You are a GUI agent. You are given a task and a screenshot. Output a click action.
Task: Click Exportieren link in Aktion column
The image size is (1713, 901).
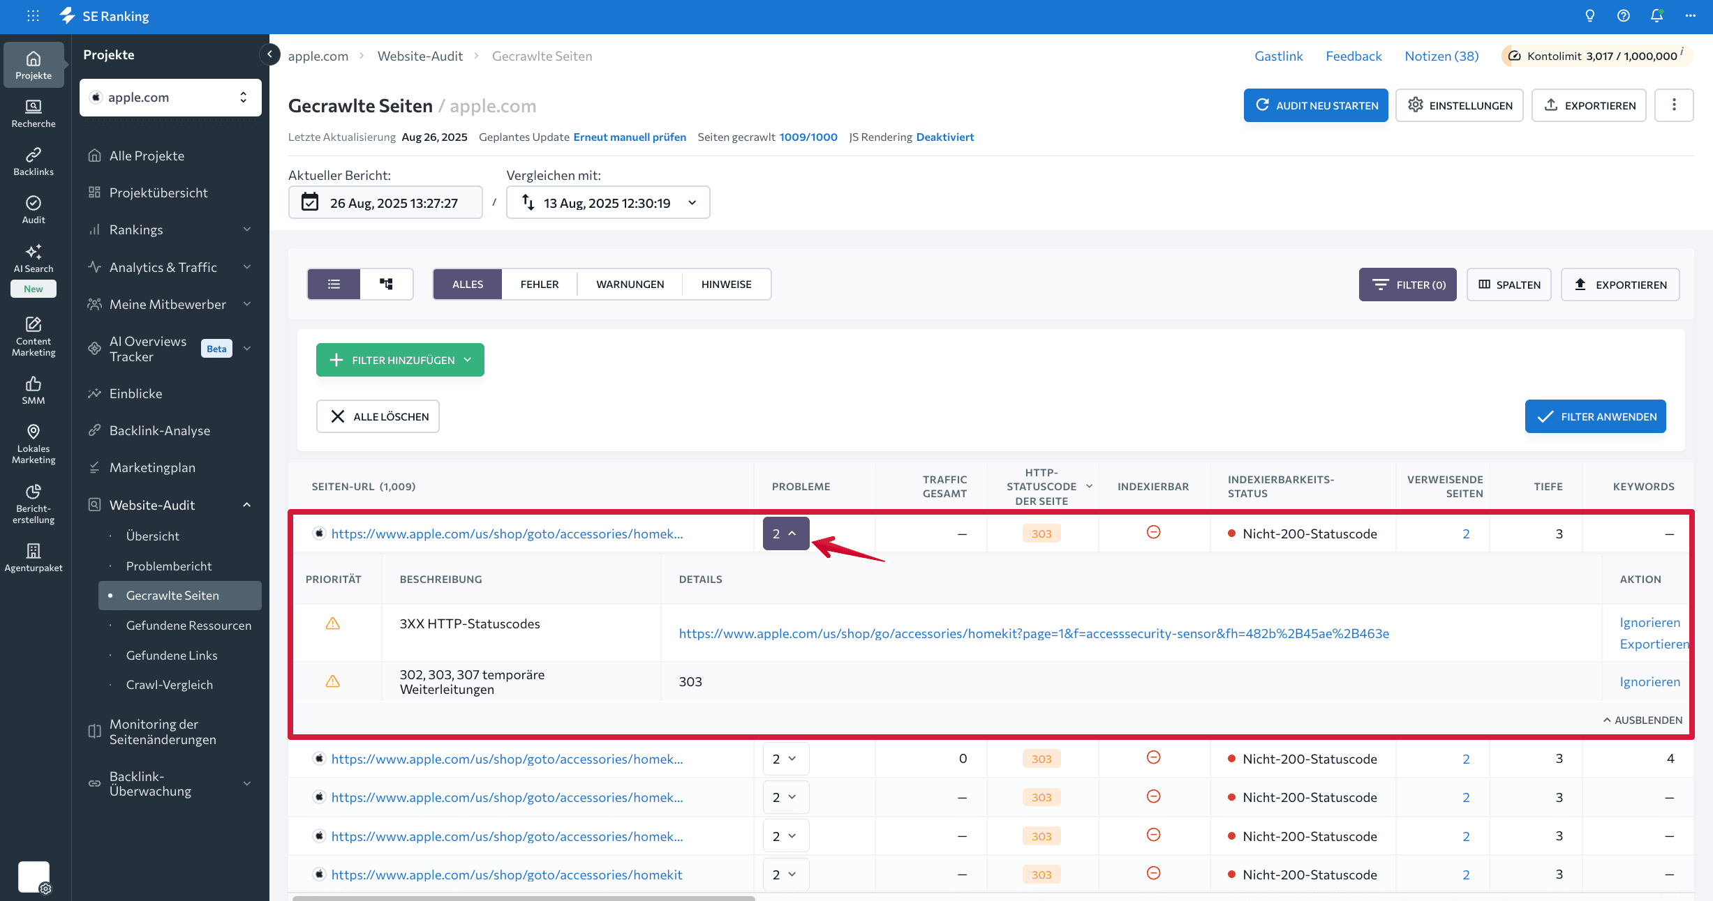click(1654, 644)
